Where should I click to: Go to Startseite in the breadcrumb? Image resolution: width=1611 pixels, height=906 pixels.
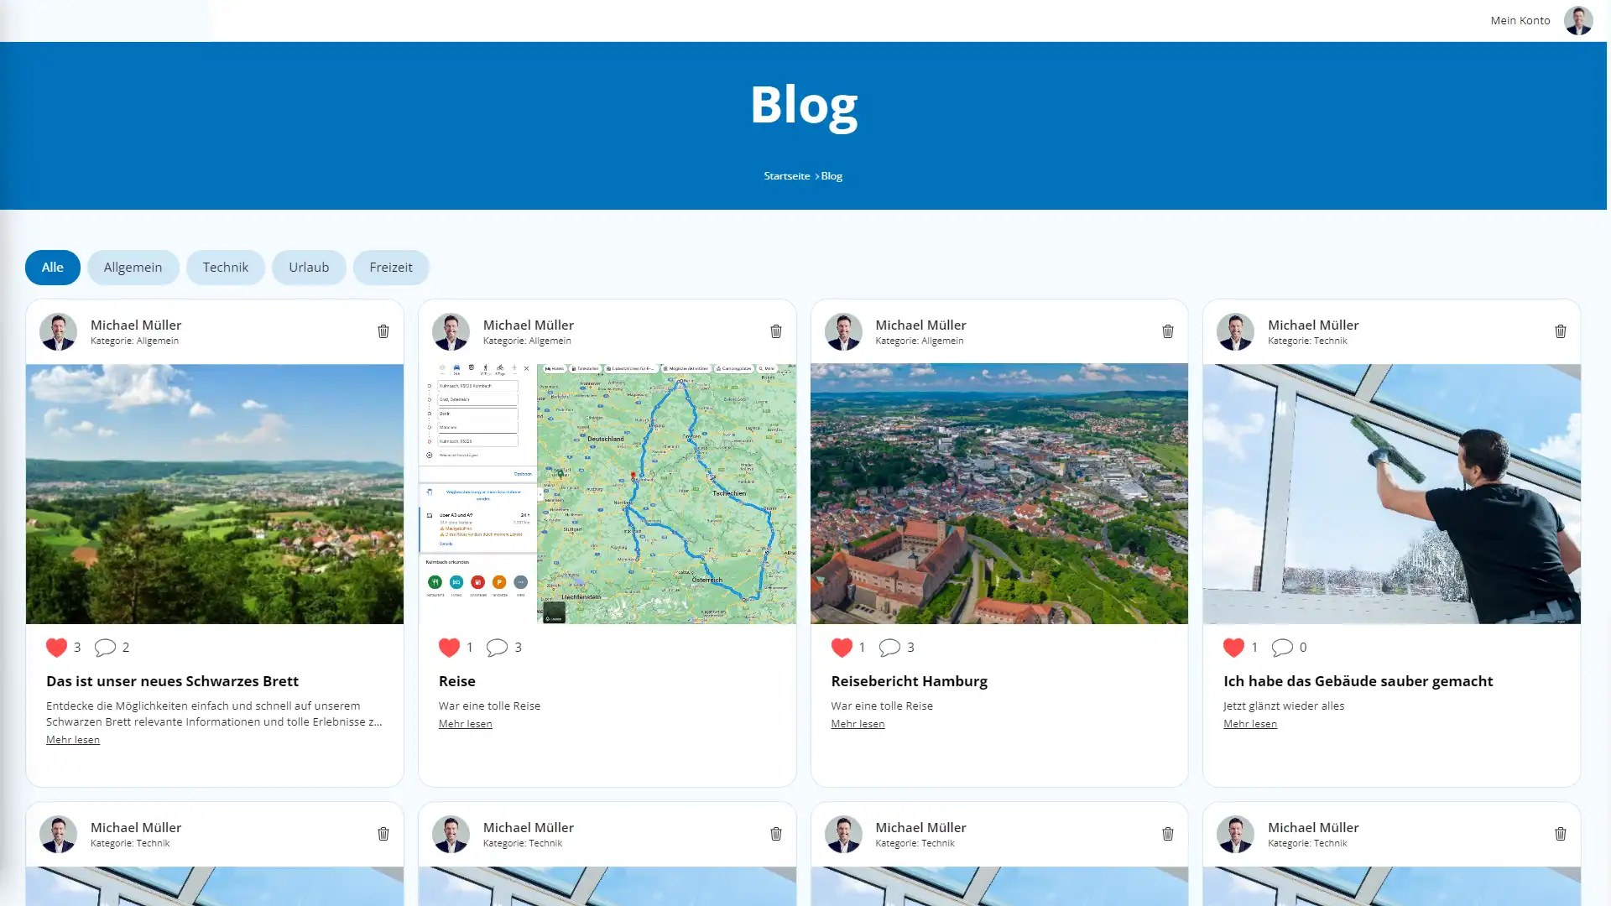pos(787,176)
